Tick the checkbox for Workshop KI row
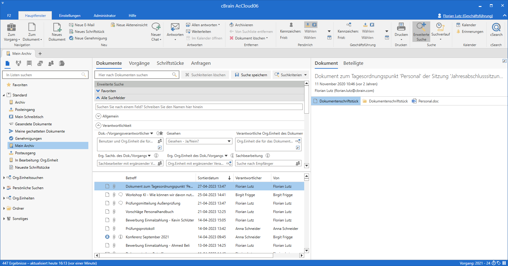 (107, 195)
